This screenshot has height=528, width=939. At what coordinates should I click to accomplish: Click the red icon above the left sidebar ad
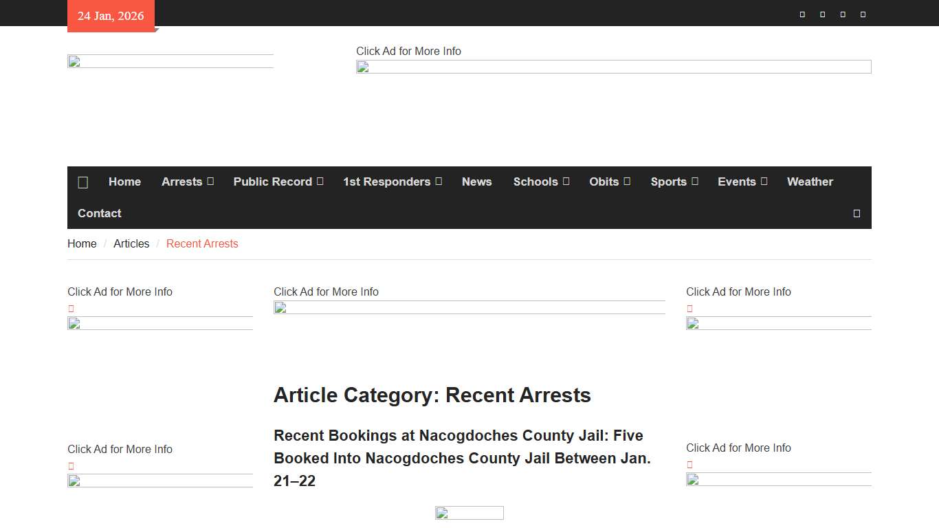(x=71, y=308)
